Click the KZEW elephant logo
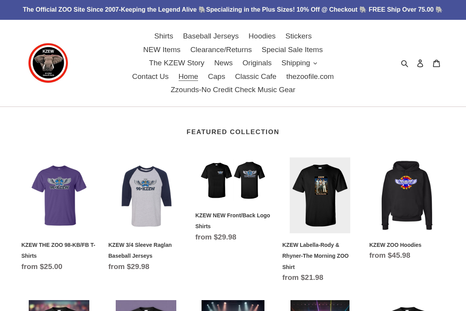The width and height of the screenshot is (466, 311). 48,63
